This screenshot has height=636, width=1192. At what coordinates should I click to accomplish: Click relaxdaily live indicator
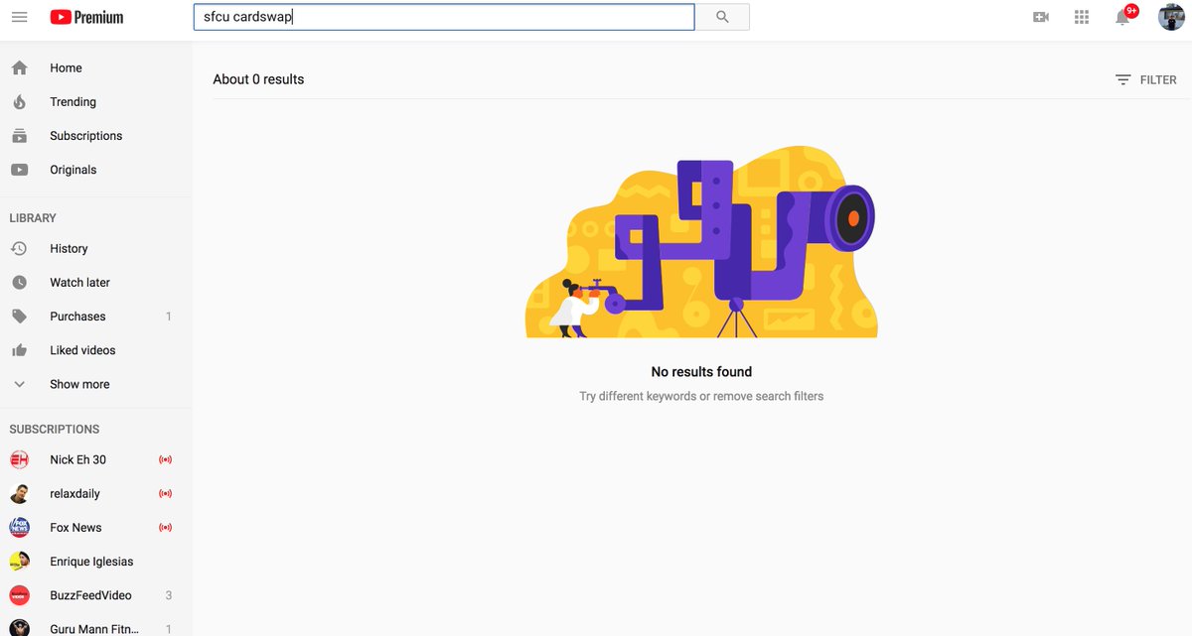[166, 493]
